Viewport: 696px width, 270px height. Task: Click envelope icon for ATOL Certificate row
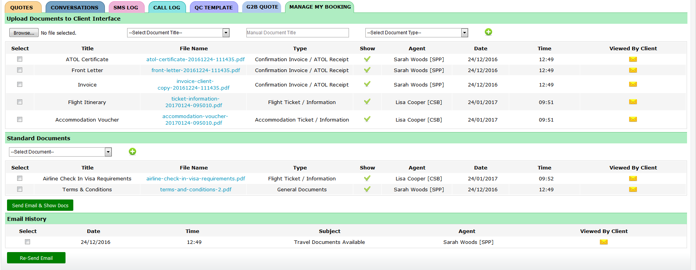click(x=633, y=59)
